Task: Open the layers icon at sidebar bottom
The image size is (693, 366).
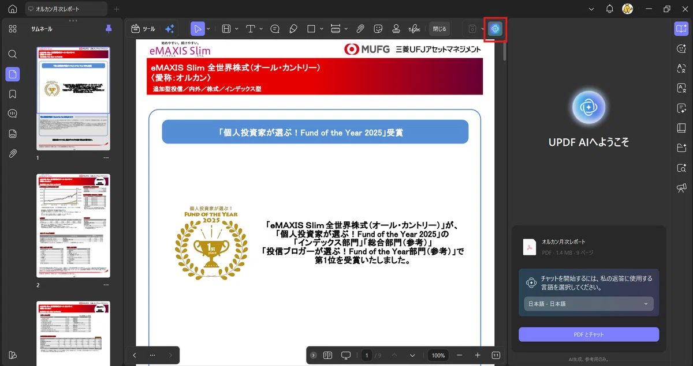Action: click(13, 354)
